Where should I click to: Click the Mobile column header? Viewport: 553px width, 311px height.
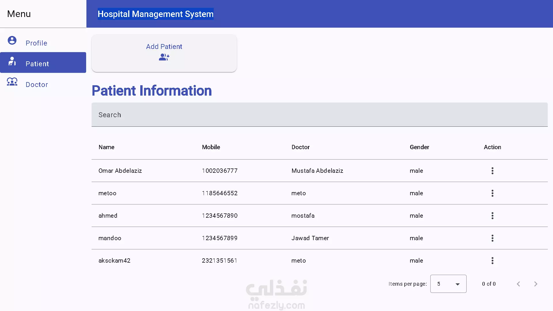[x=211, y=147]
